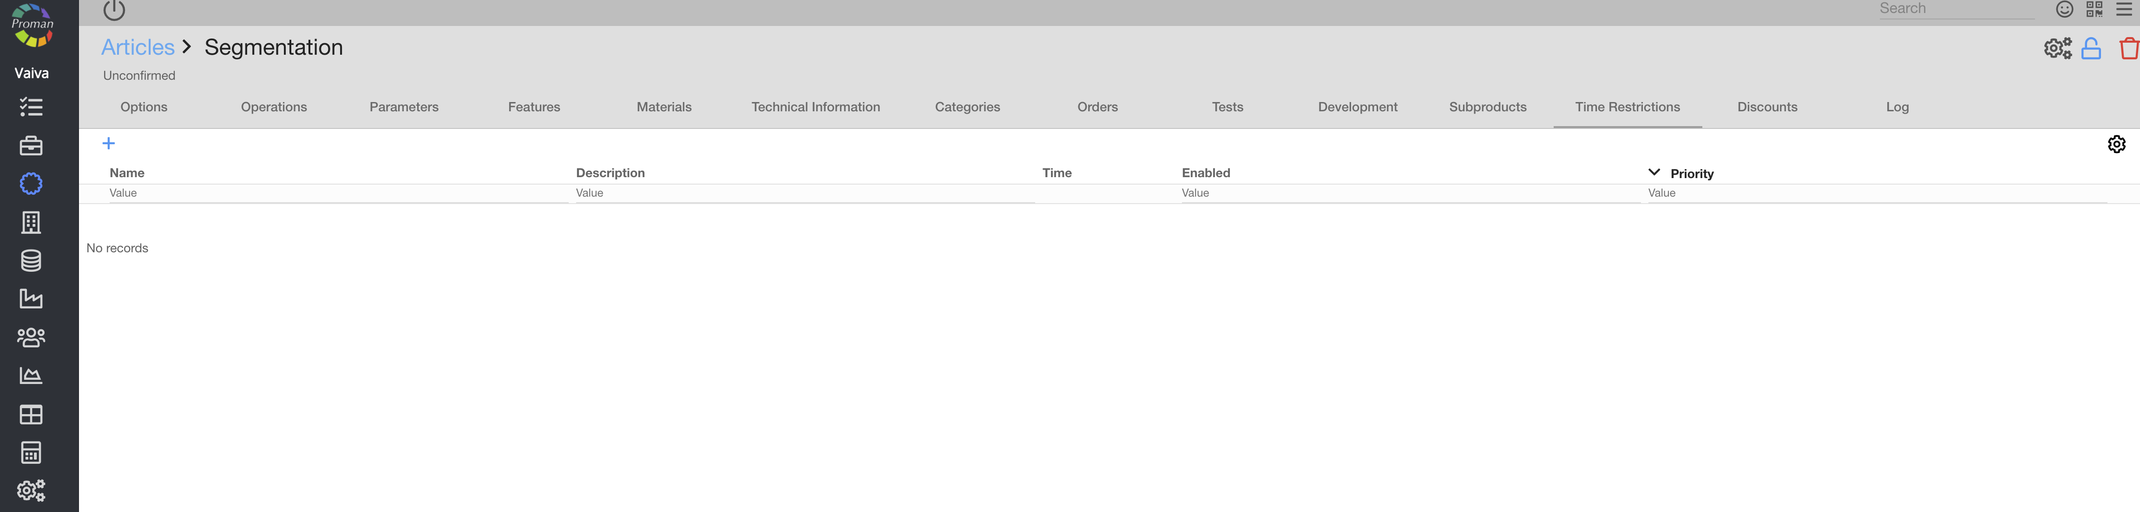Toggle Priority column sort chevron

click(x=1653, y=173)
